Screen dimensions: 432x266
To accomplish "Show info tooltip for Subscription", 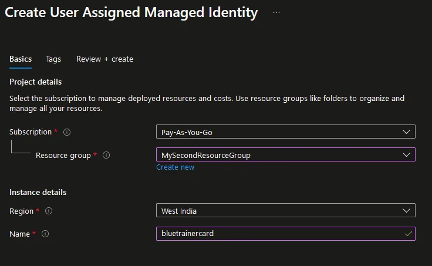I will pos(67,132).
